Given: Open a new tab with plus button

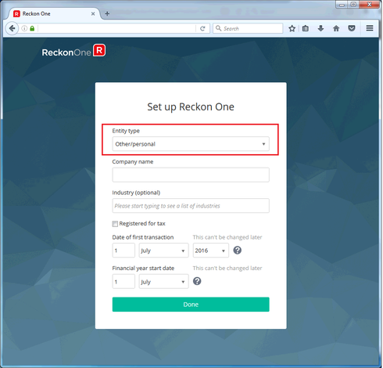Looking at the screenshot, I should tap(107, 13).
